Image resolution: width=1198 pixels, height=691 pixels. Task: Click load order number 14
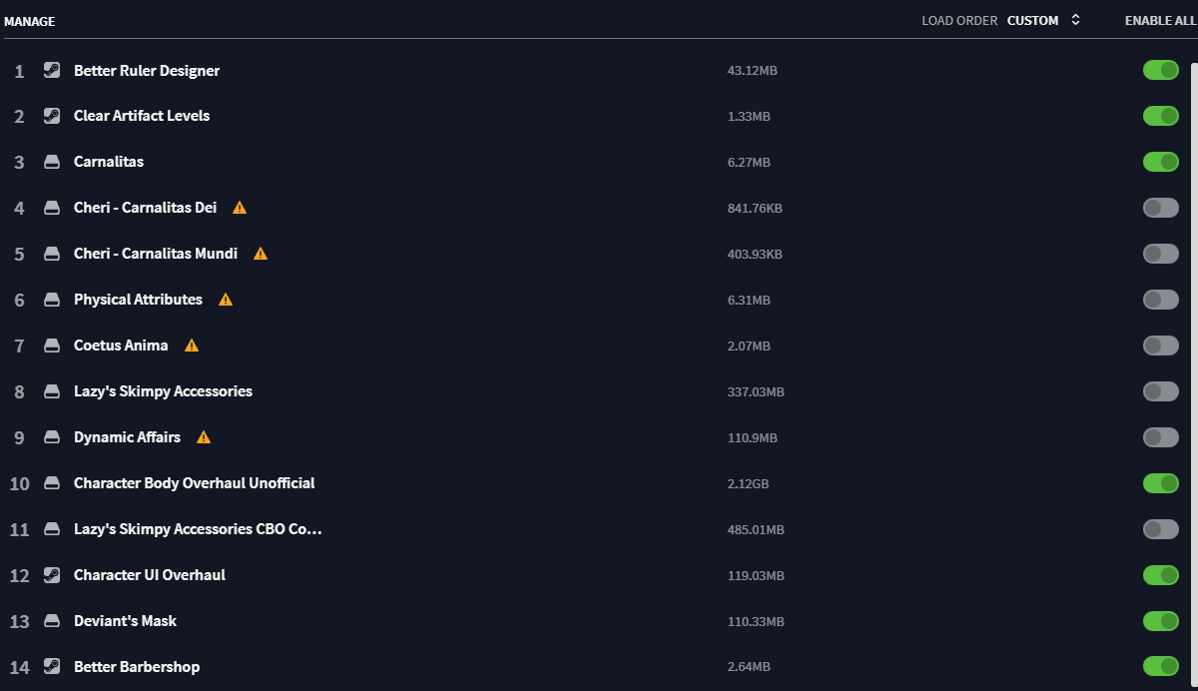[x=20, y=668]
